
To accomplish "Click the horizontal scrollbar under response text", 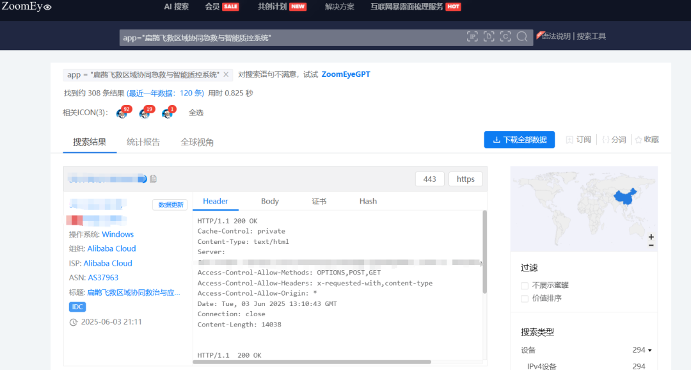I will pos(312,362).
